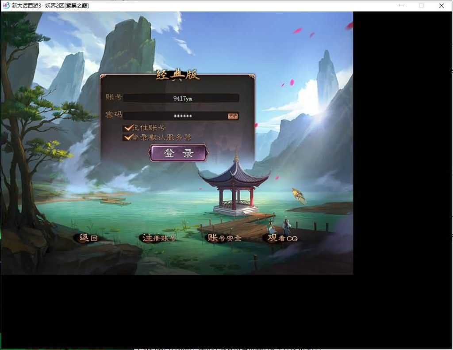This screenshot has height=350, width=453.
Task: Click the 经典版 title on login panel
Action: click(177, 75)
